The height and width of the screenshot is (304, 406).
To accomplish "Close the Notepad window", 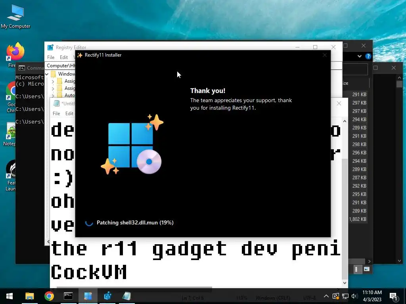I will pyautogui.click(x=339, y=103).
